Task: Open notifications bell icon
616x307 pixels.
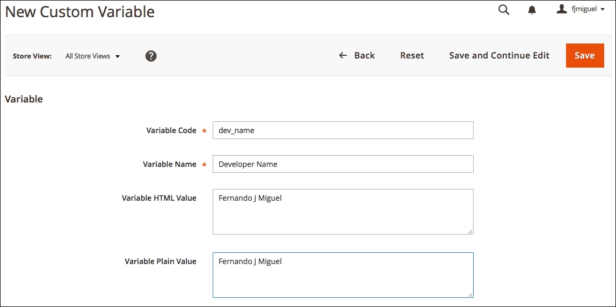Action: (x=532, y=10)
